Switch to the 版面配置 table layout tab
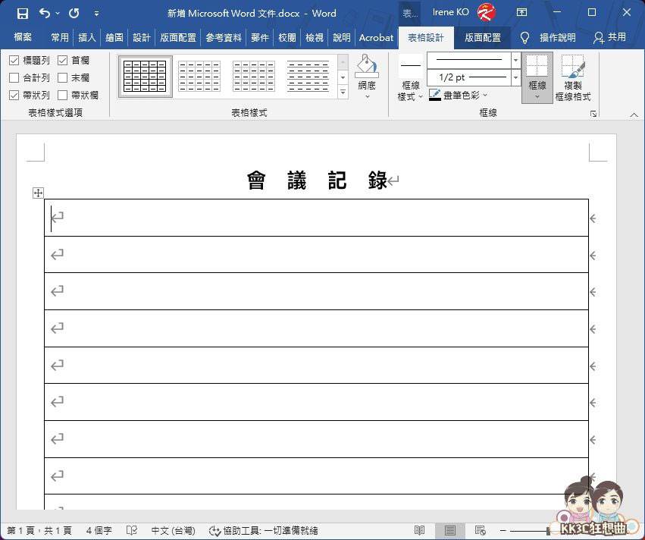This screenshot has width=645, height=540. (x=482, y=37)
